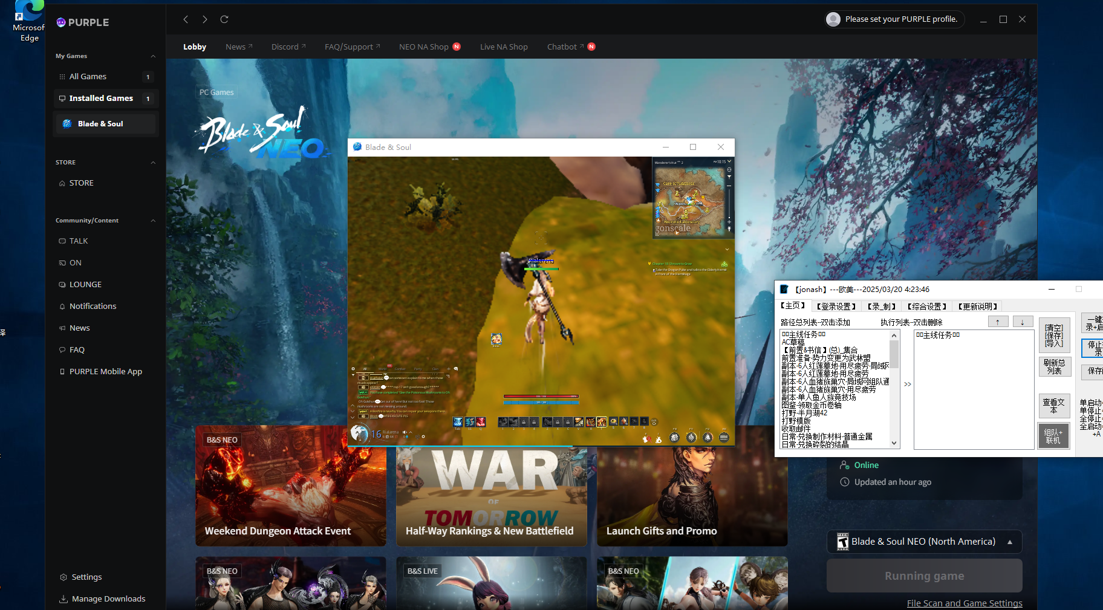Screen dimensions: 1103x610
Task: Move entry down with the ↓ arrow button
Action: coord(1023,322)
